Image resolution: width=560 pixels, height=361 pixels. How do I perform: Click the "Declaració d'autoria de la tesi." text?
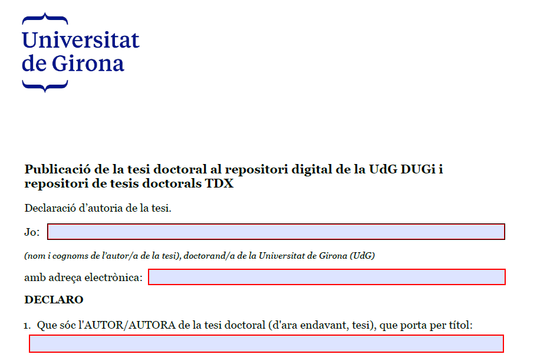(98, 208)
